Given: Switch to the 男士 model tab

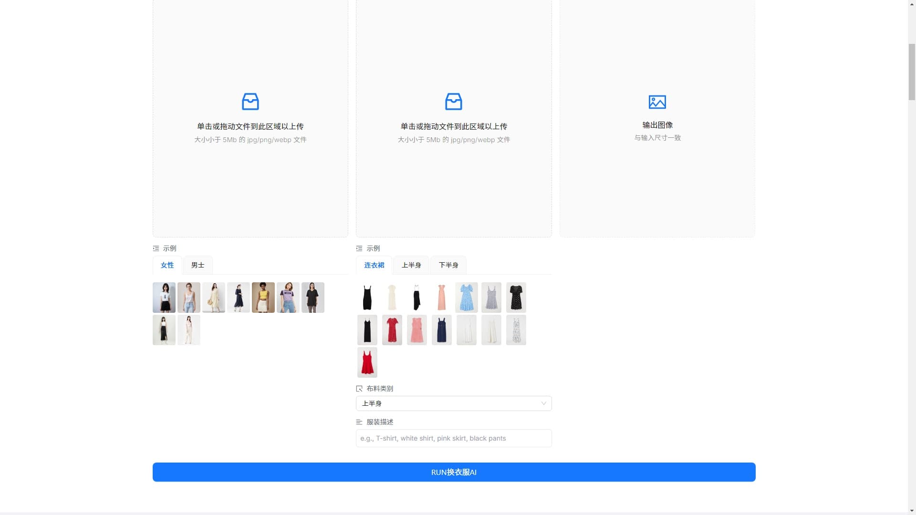Looking at the screenshot, I should coord(198,265).
